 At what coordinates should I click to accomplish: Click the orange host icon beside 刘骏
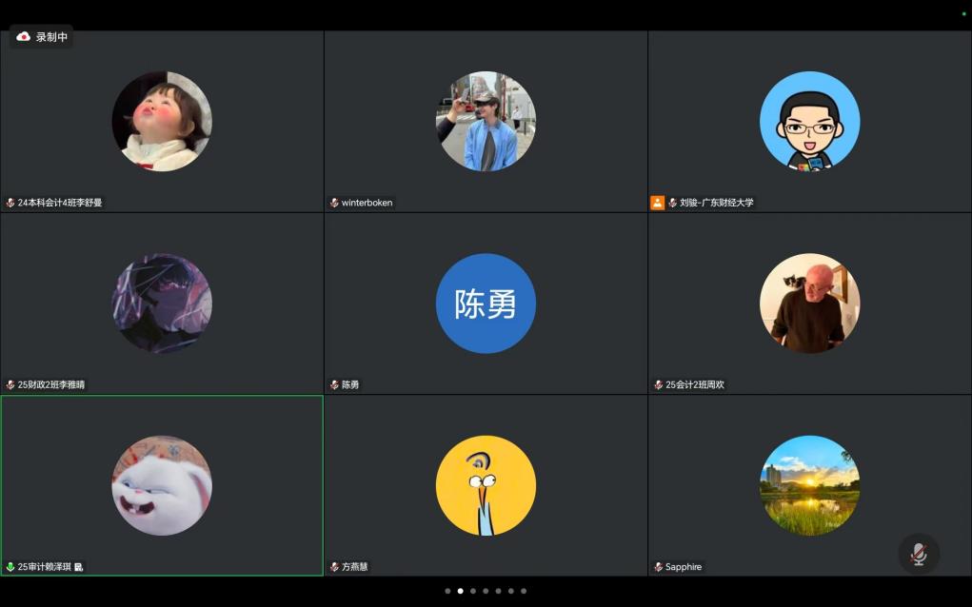(657, 203)
